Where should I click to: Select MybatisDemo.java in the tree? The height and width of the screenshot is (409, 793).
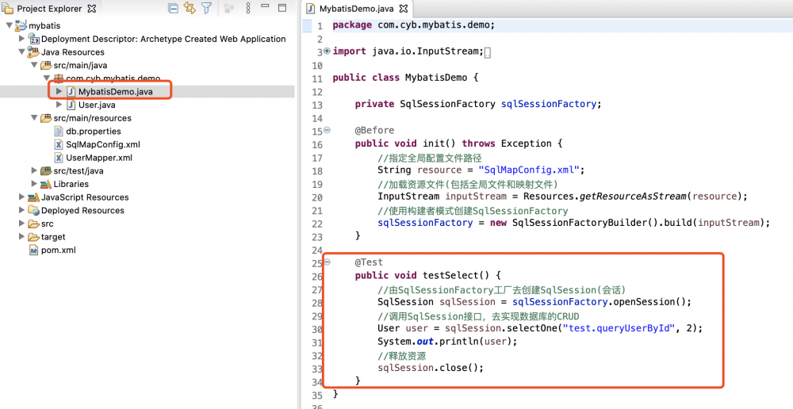pyautogui.click(x=115, y=91)
